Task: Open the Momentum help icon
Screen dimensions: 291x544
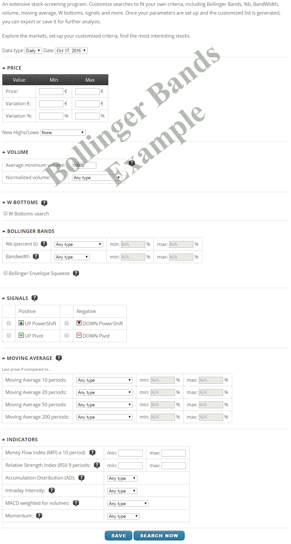Action: point(39,516)
